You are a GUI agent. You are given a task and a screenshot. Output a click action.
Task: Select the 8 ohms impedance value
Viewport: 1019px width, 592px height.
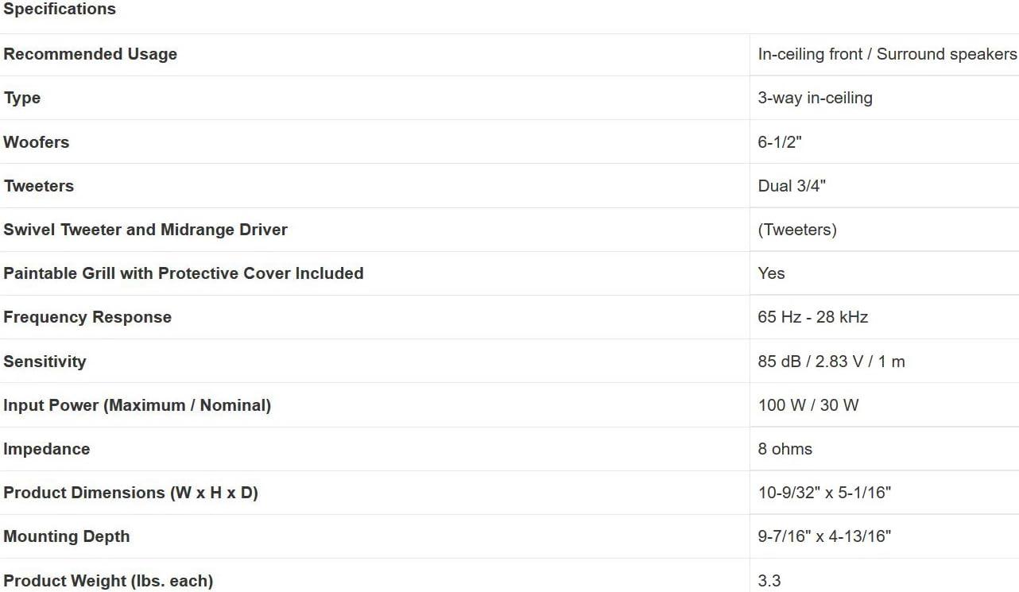click(785, 449)
